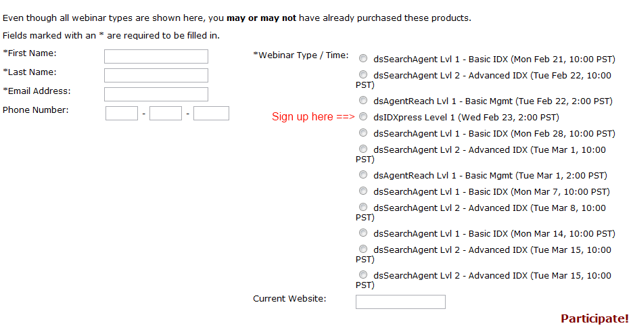Screen dimensions: 633x332
Task: Focus the Last Name input box
Action: (156, 76)
